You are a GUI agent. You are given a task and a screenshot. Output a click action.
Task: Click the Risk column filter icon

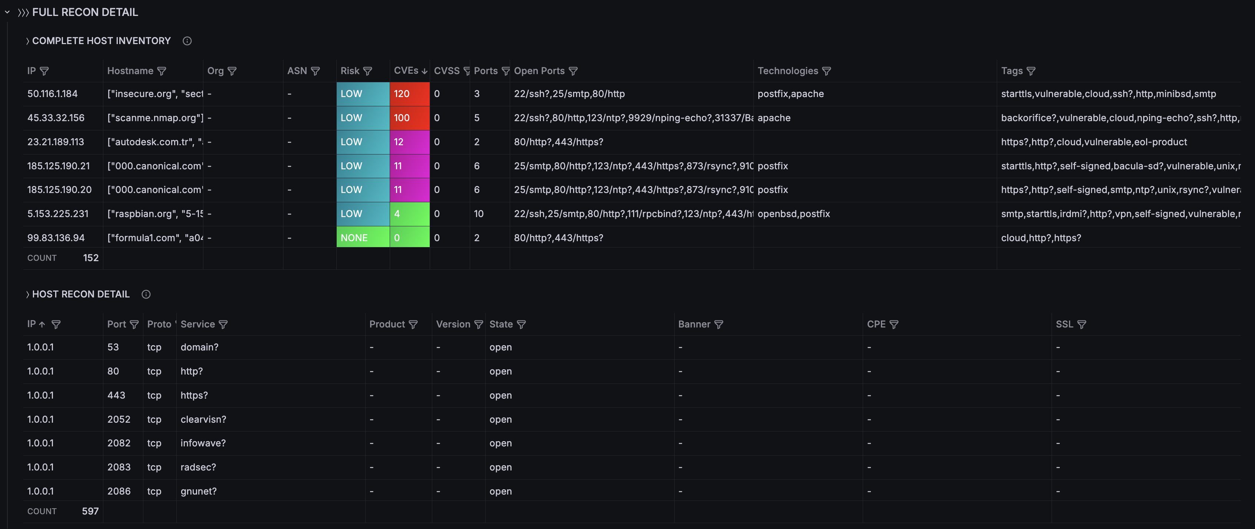(368, 71)
